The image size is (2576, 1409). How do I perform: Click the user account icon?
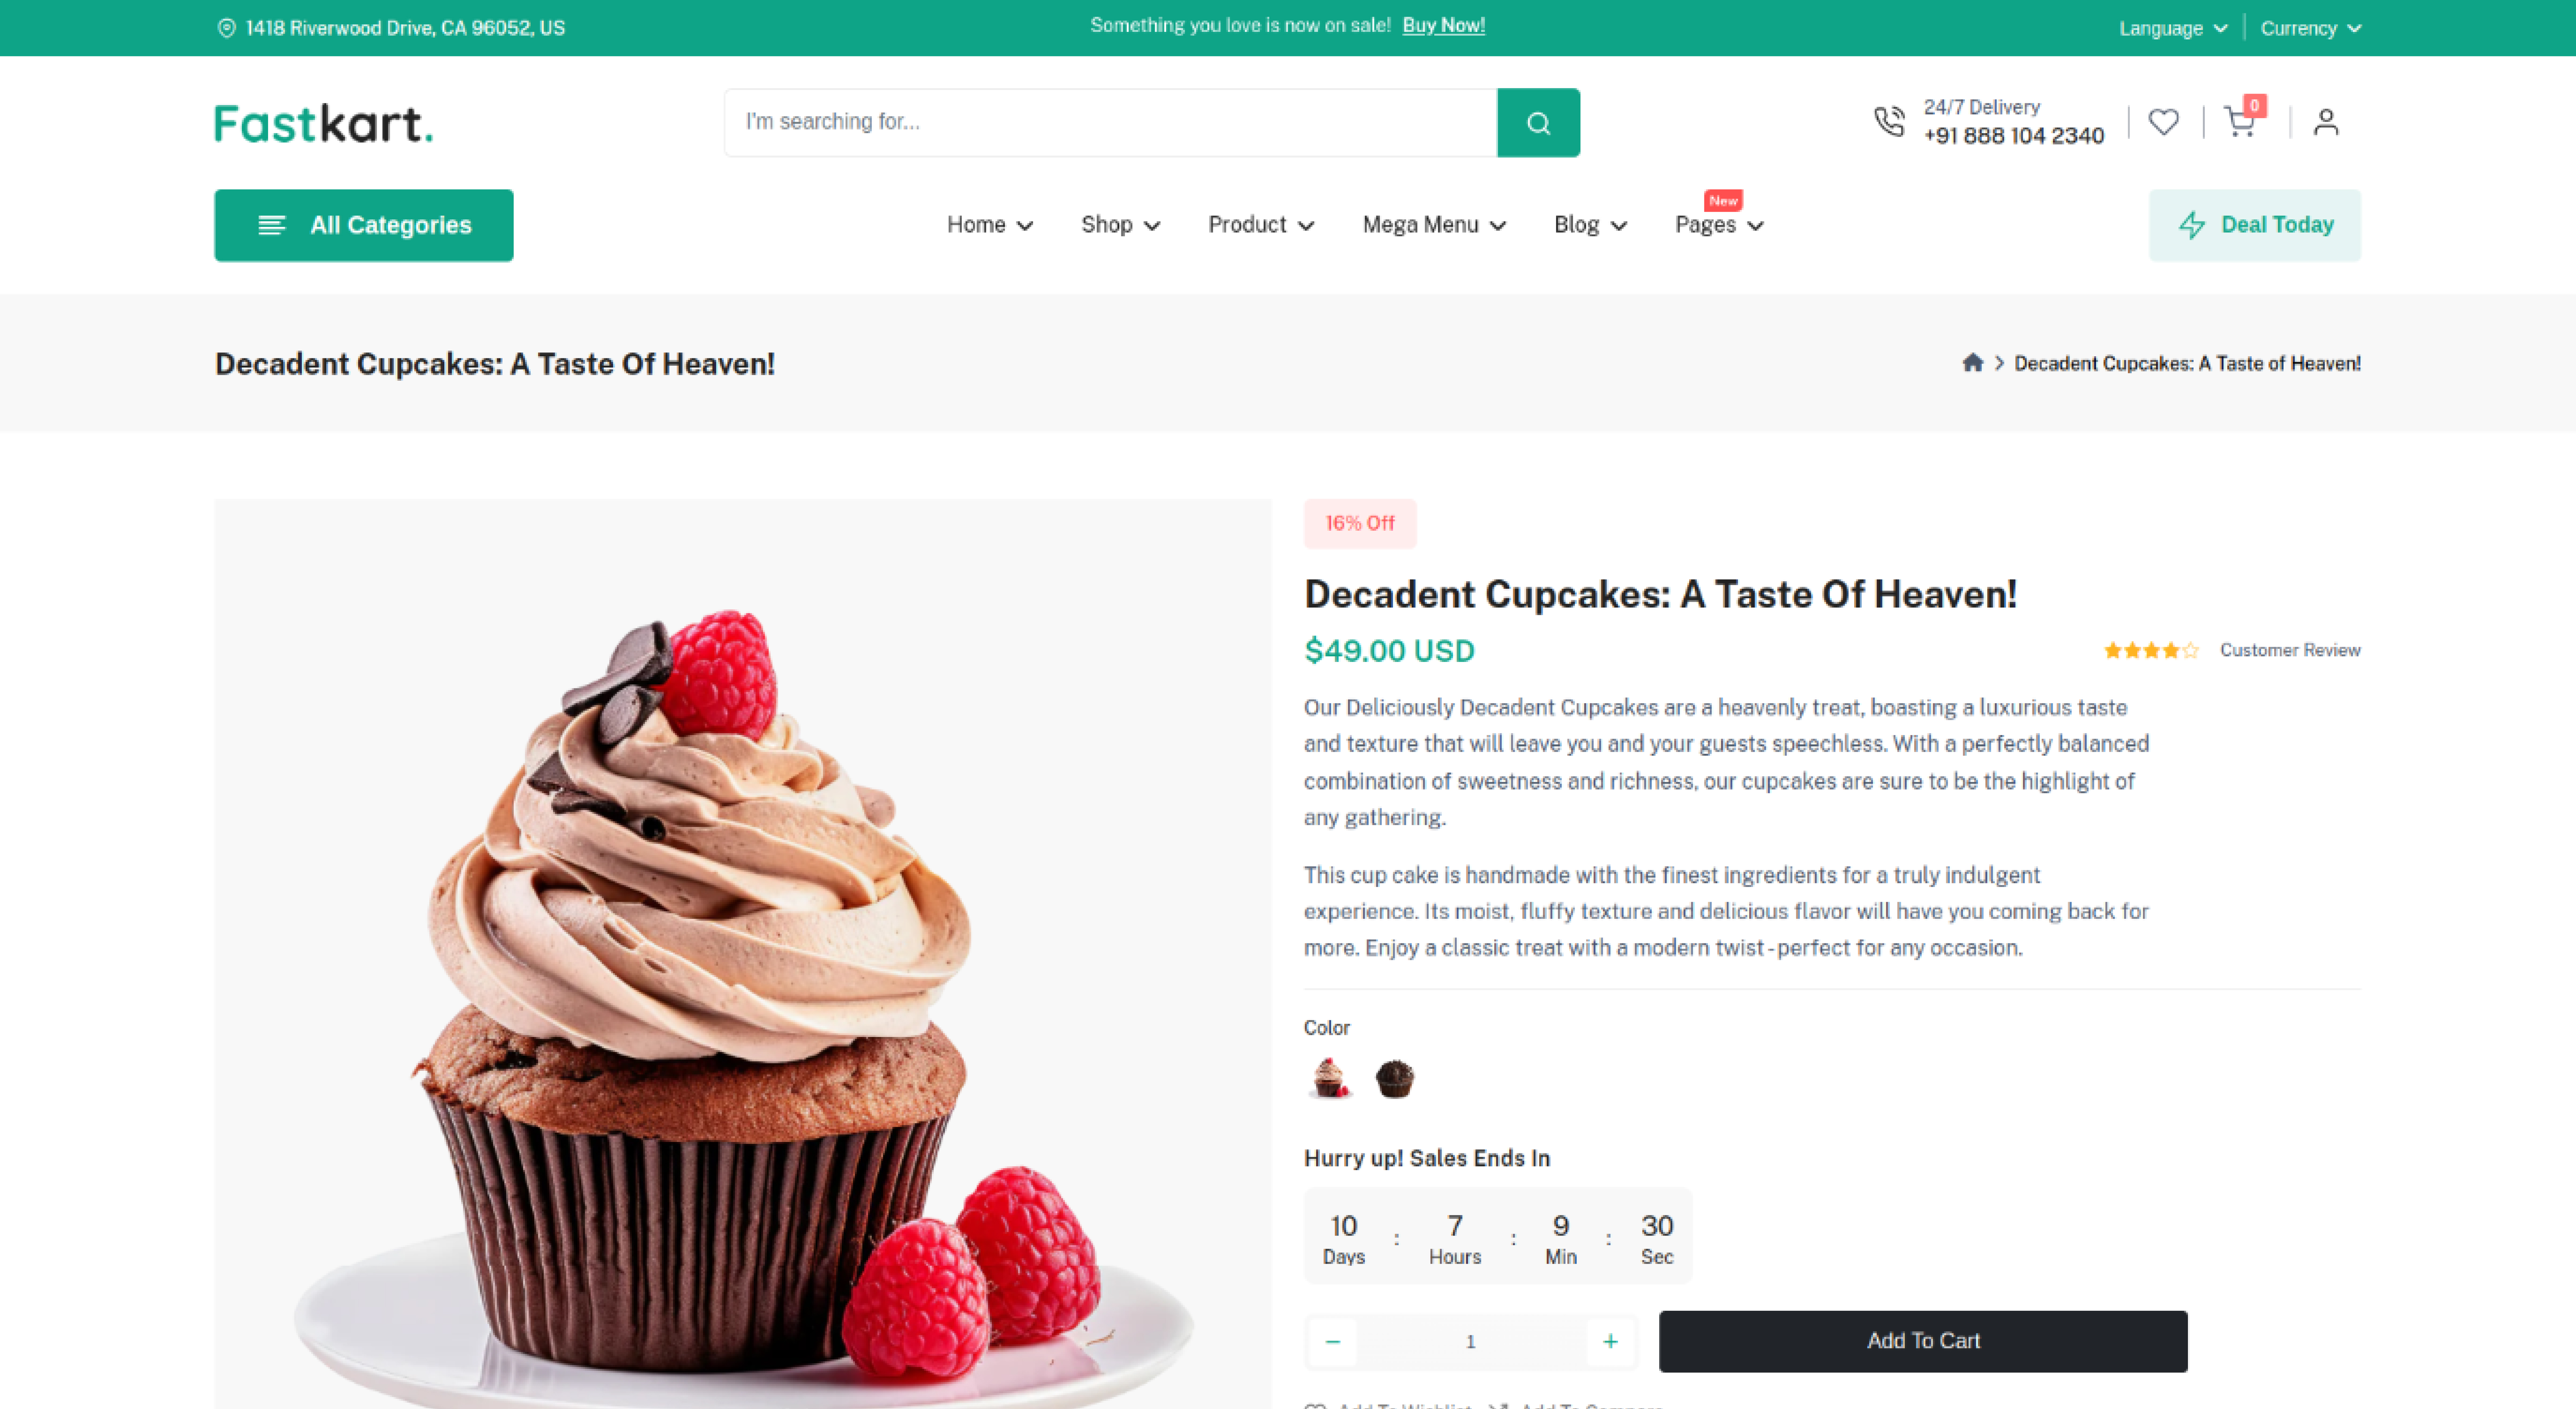point(2326,122)
